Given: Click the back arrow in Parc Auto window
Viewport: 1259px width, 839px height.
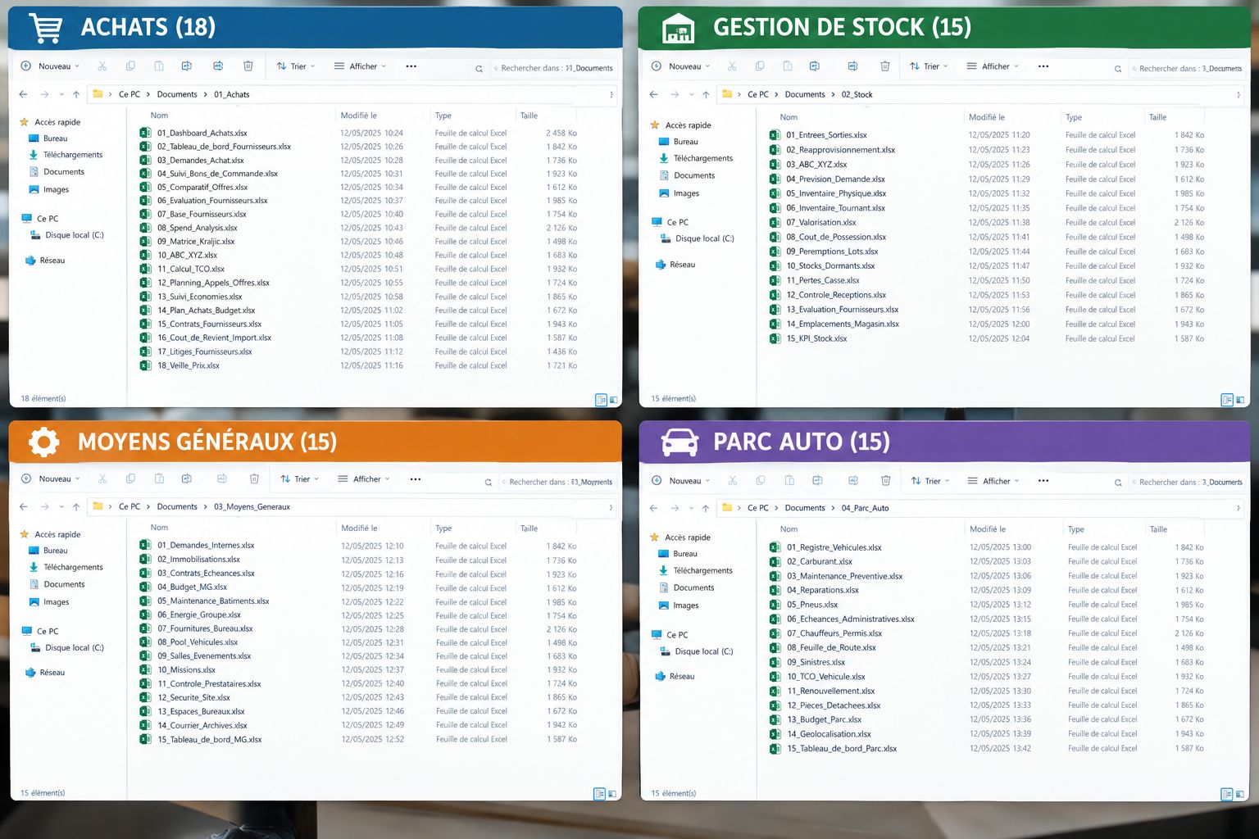Looking at the screenshot, I should tap(654, 508).
